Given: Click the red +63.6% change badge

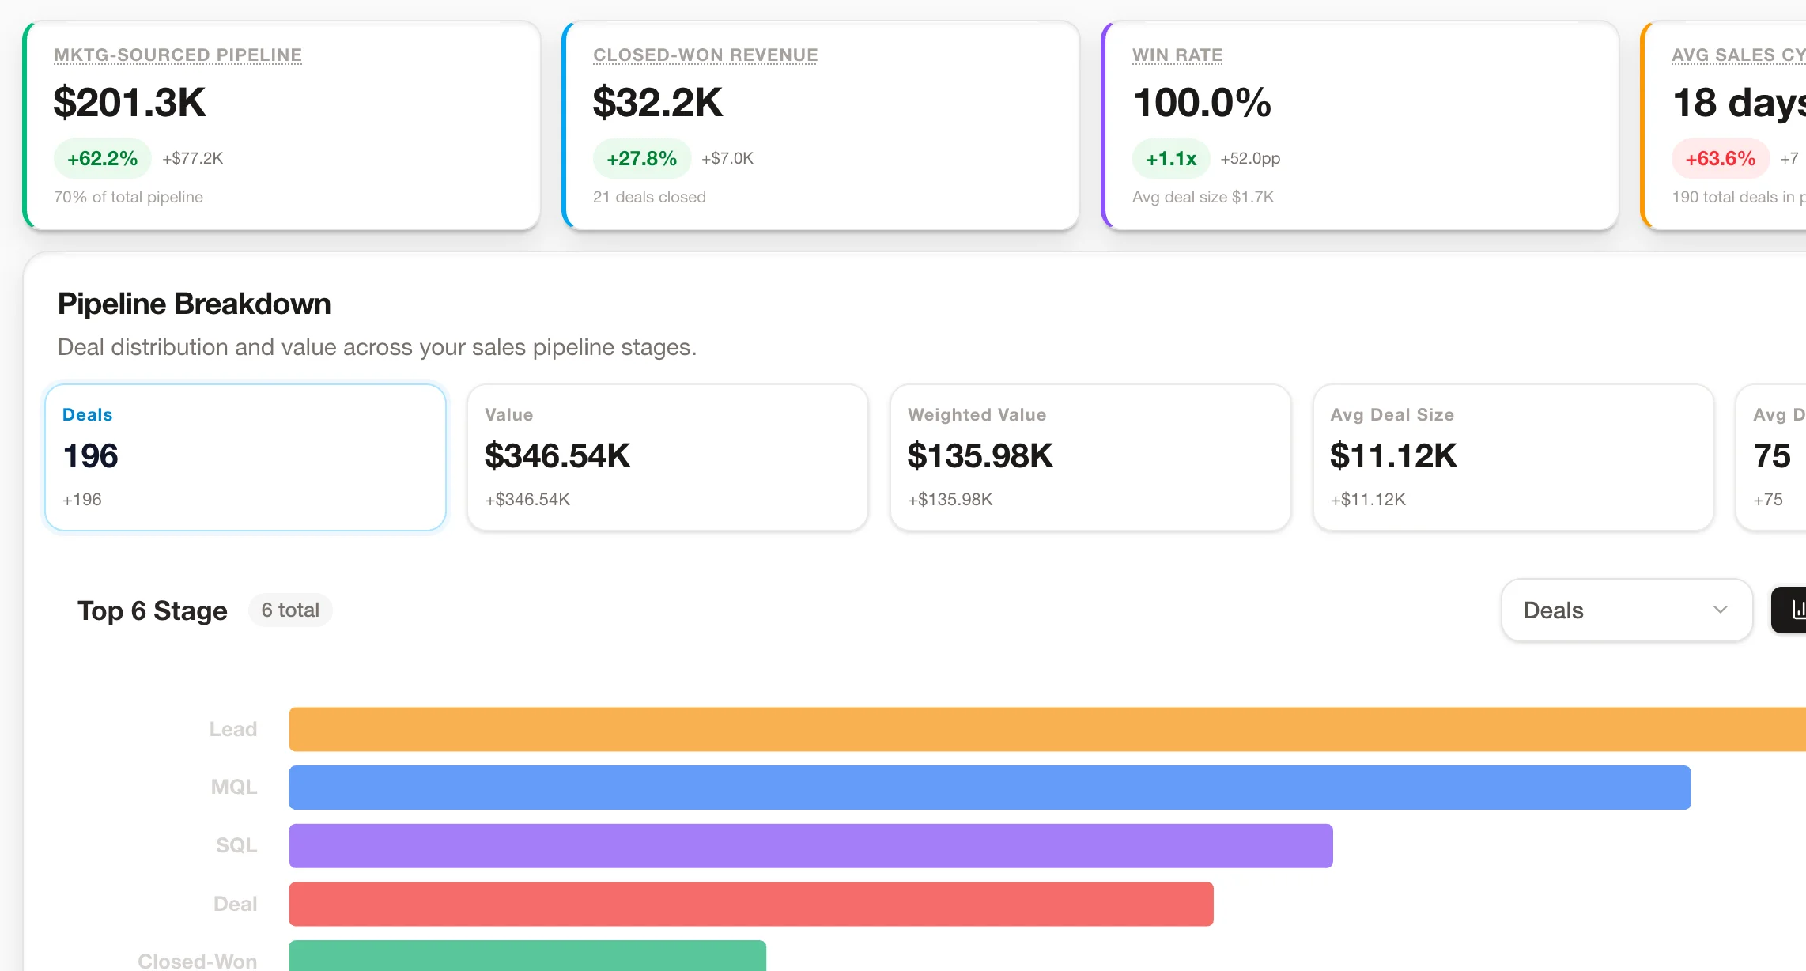Looking at the screenshot, I should pos(1720,158).
